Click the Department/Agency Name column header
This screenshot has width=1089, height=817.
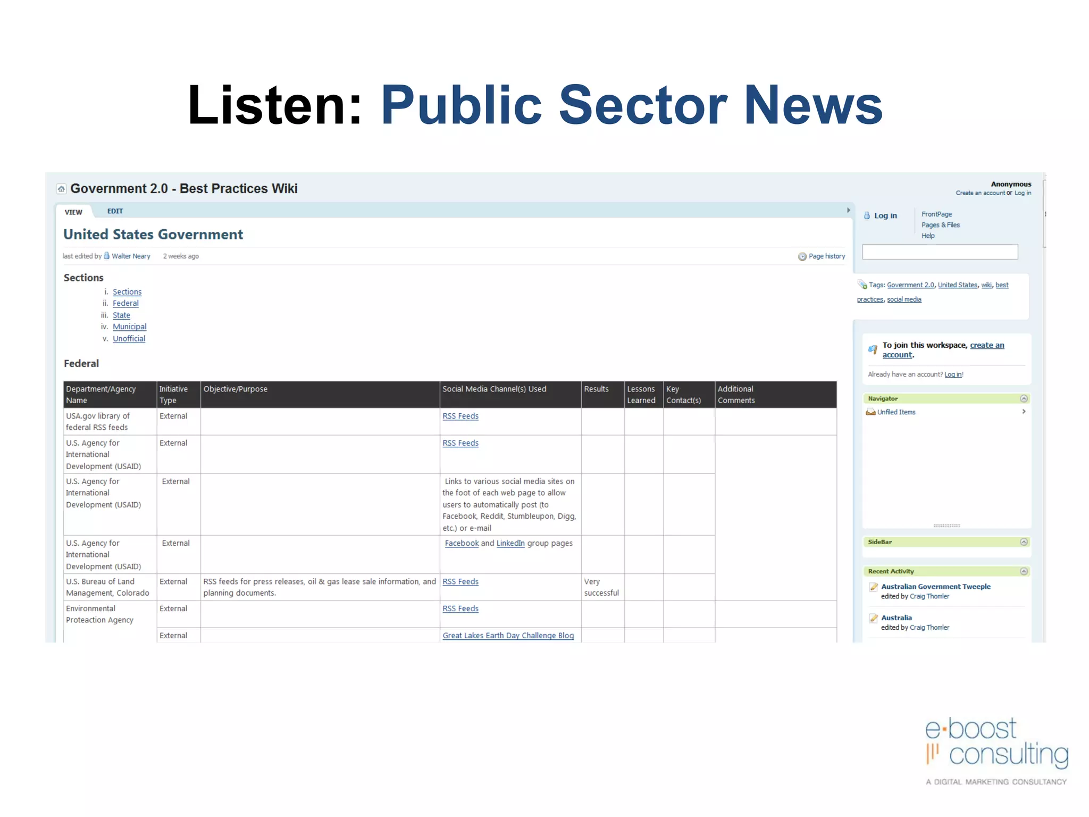(110, 395)
